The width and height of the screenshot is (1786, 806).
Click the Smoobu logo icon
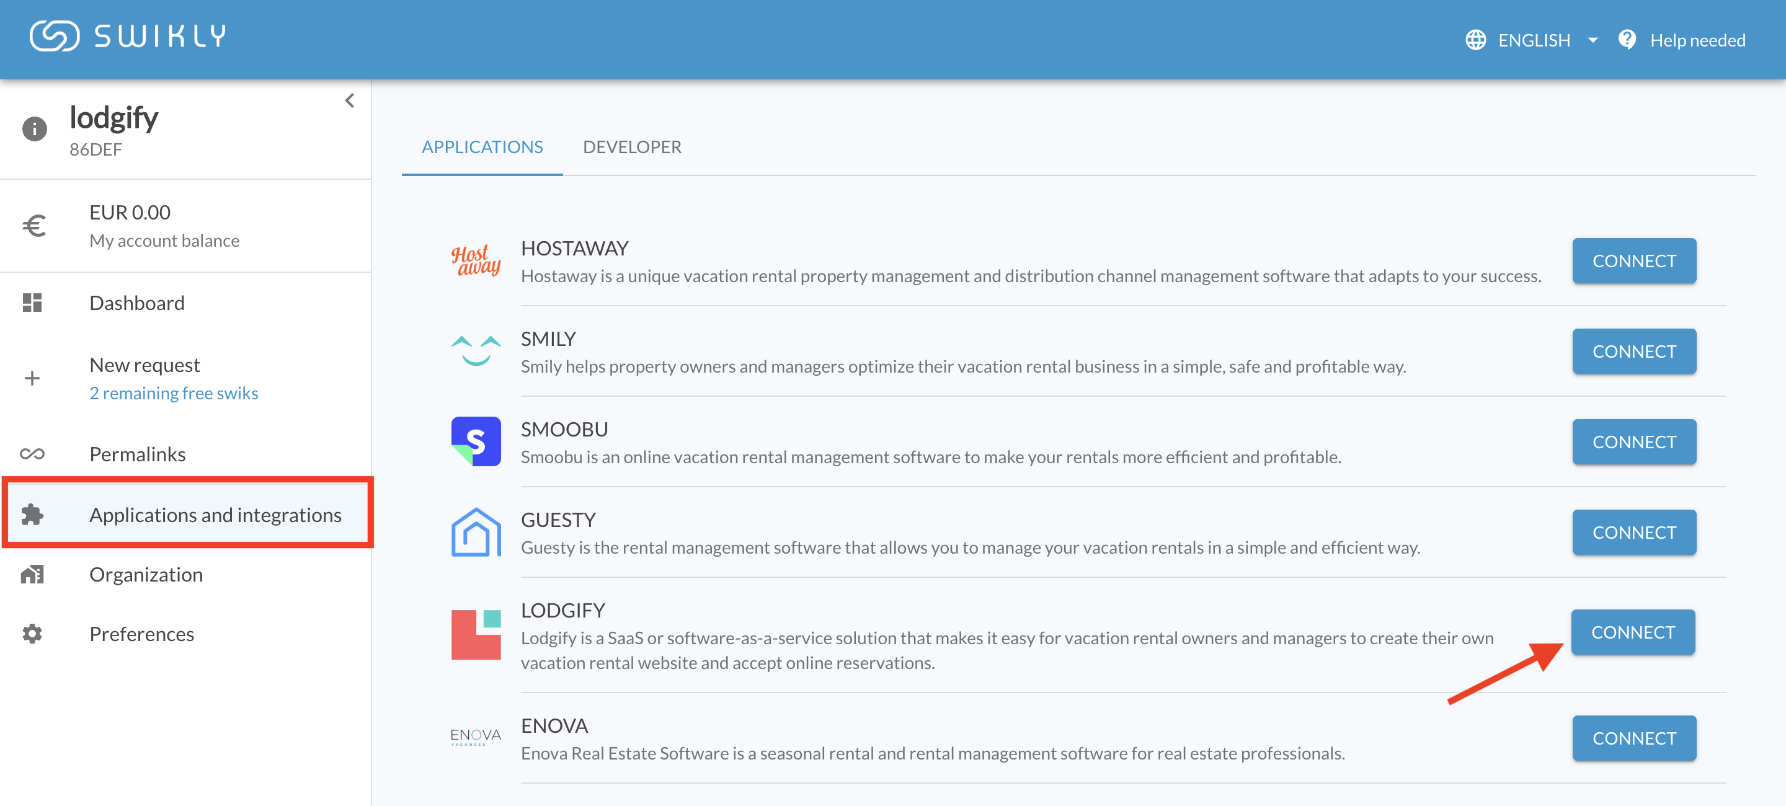476,441
